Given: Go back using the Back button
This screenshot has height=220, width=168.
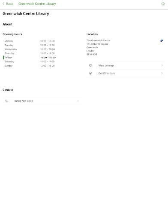Looking at the screenshot, I should pos(8,4).
